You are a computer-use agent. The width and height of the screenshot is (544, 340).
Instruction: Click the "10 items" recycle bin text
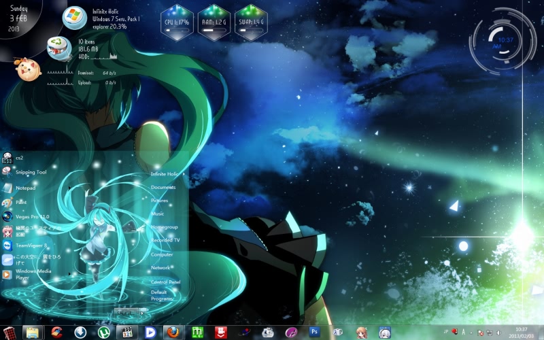[86, 41]
